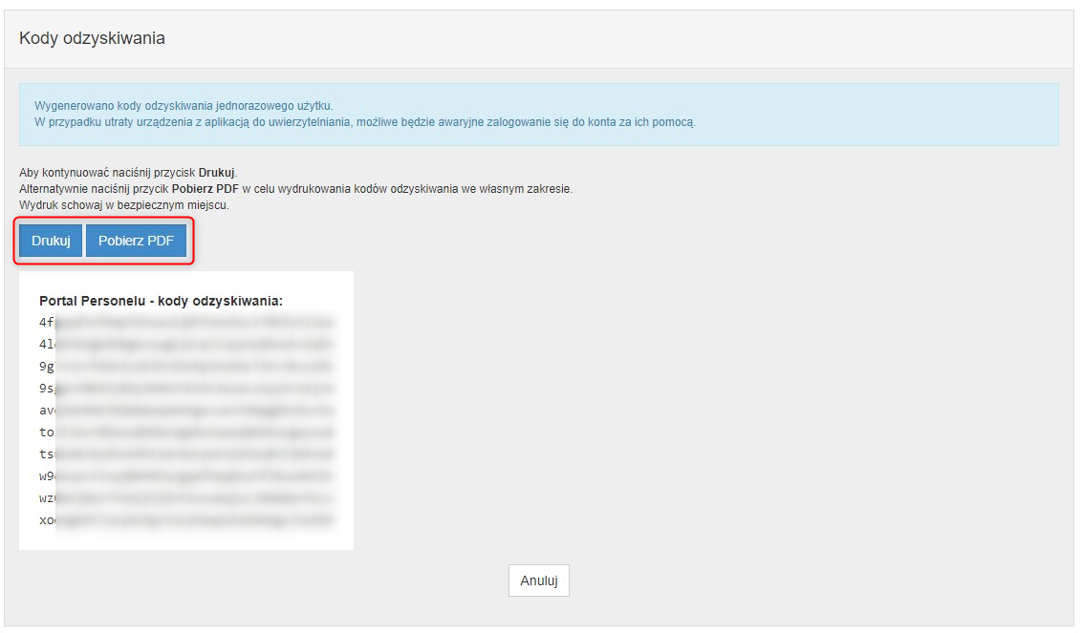Select the recovery code starting with 4l
The height and width of the screenshot is (633, 1082).
(186, 345)
